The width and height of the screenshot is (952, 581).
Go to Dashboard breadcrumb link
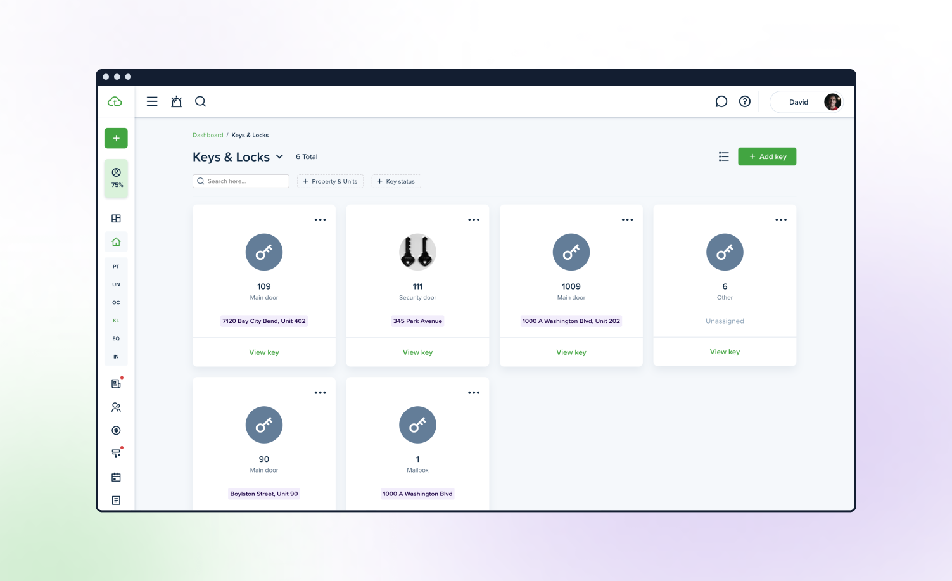[x=208, y=135]
